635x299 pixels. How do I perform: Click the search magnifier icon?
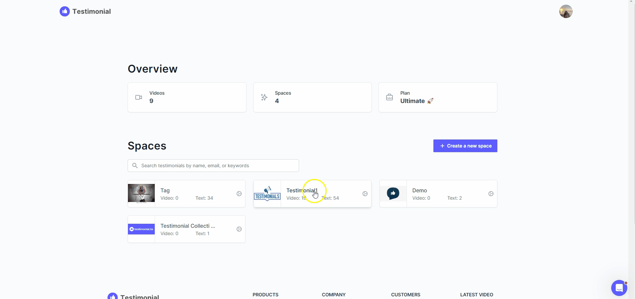point(135,166)
